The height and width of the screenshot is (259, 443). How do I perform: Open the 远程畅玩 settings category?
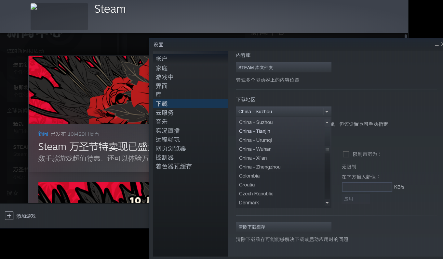(190, 140)
